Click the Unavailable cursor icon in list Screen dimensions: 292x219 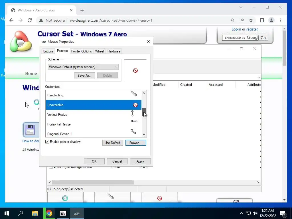point(135,105)
